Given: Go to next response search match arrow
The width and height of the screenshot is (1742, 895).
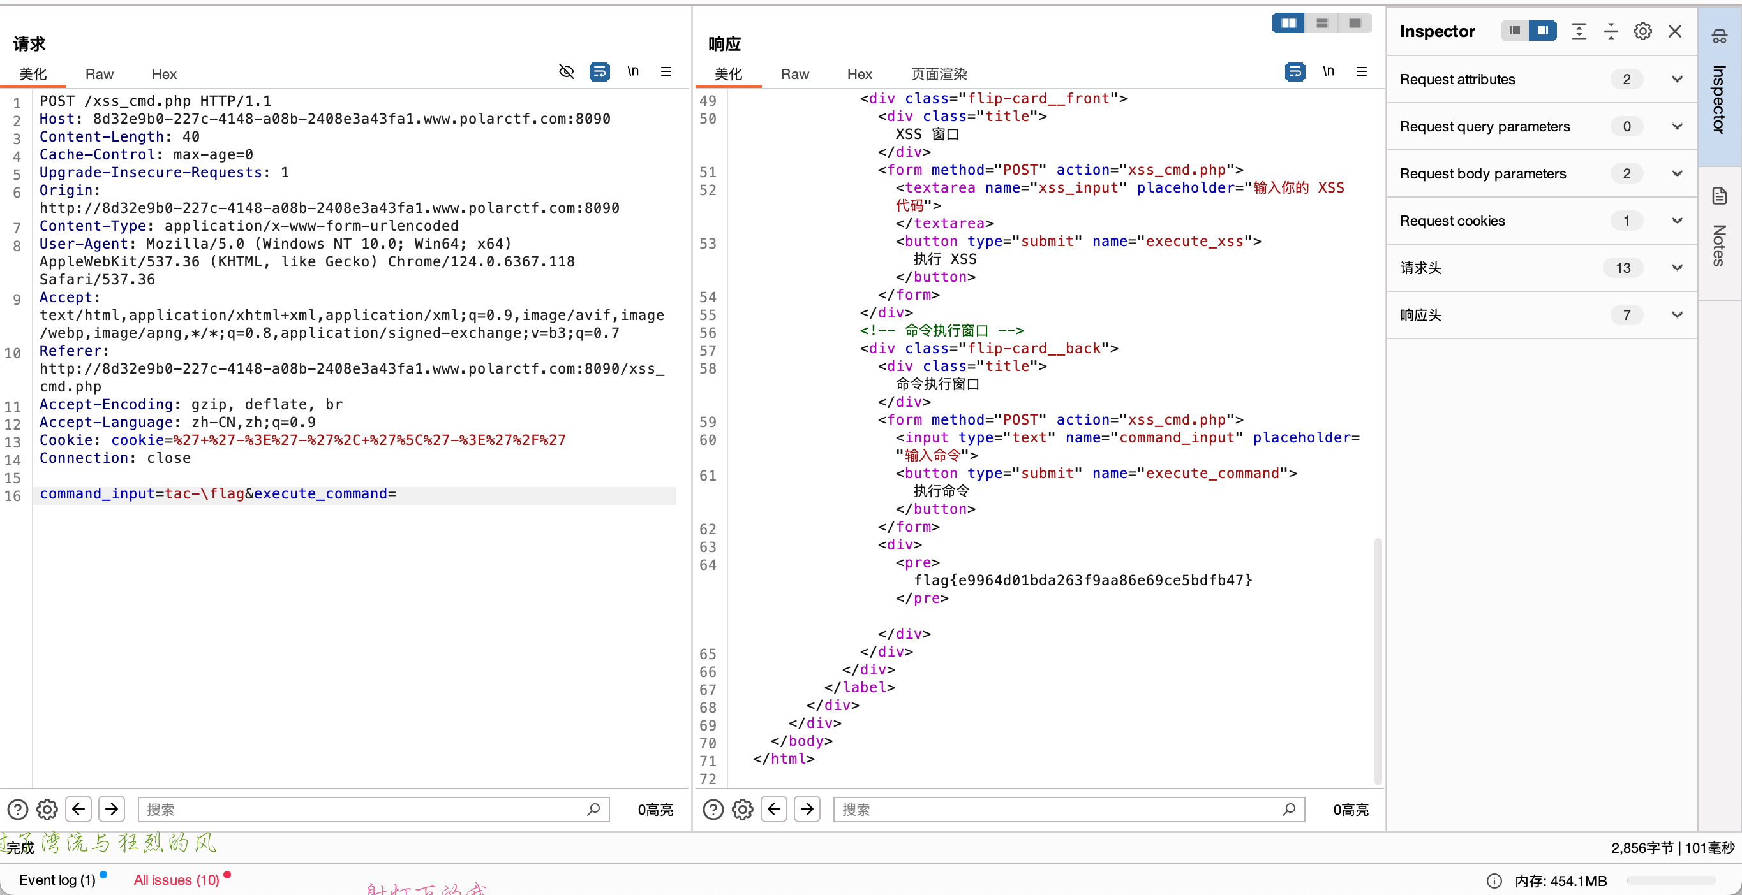Looking at the screenshot, I should pyautogui.click(x=807, y=809).
